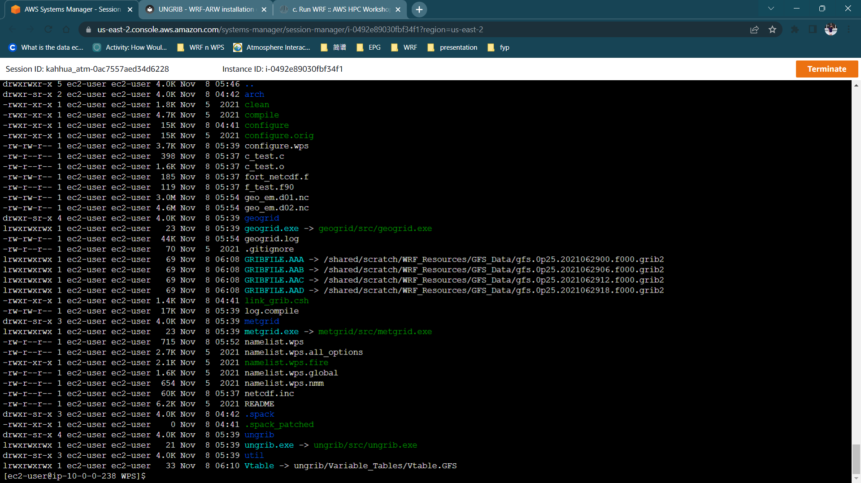Click 'link_grib.csh' in listing
Image resolution: width=861 pixels, height=483 pixels.
coord(276,301)
